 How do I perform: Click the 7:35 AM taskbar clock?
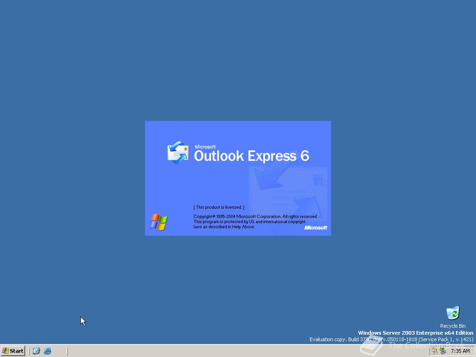460,351
